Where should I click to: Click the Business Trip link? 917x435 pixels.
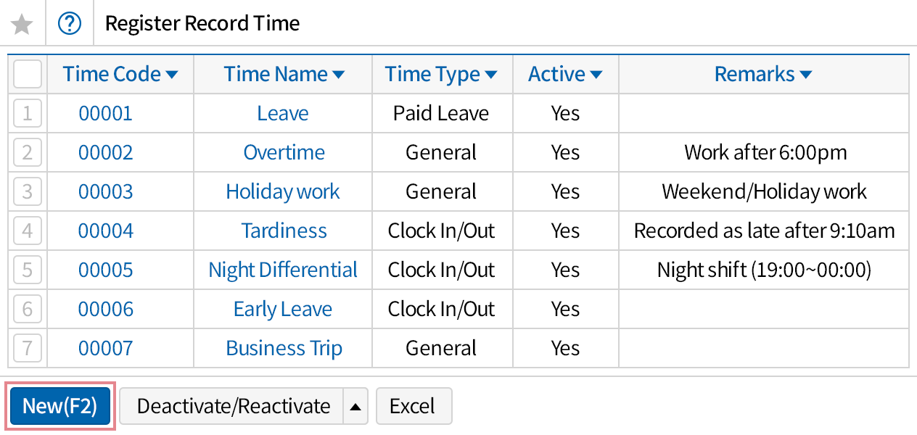pyautogui.click(x=284, y=348)
